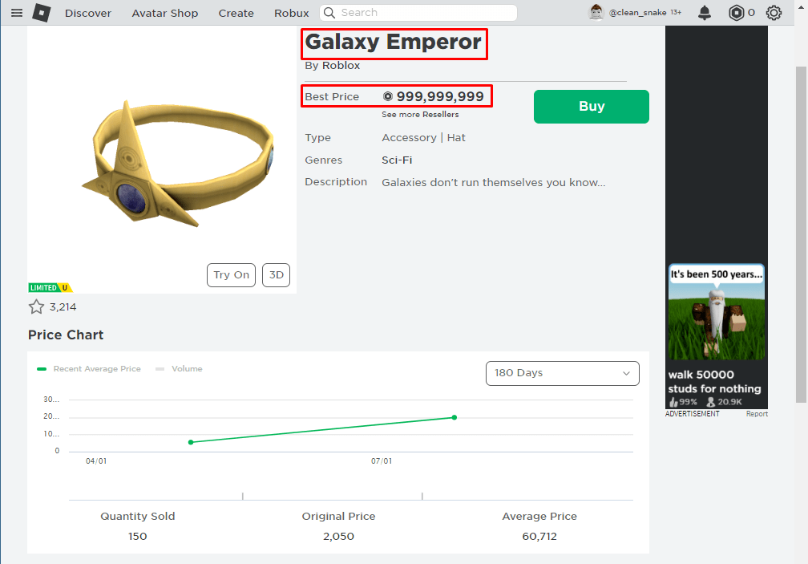The image size is (808, 564).
Task: Click the Try On button
Action: pos(232,275)
